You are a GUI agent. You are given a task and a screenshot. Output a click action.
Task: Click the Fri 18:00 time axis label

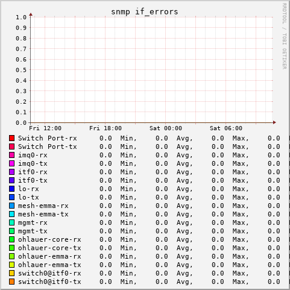tap(106, 128)
